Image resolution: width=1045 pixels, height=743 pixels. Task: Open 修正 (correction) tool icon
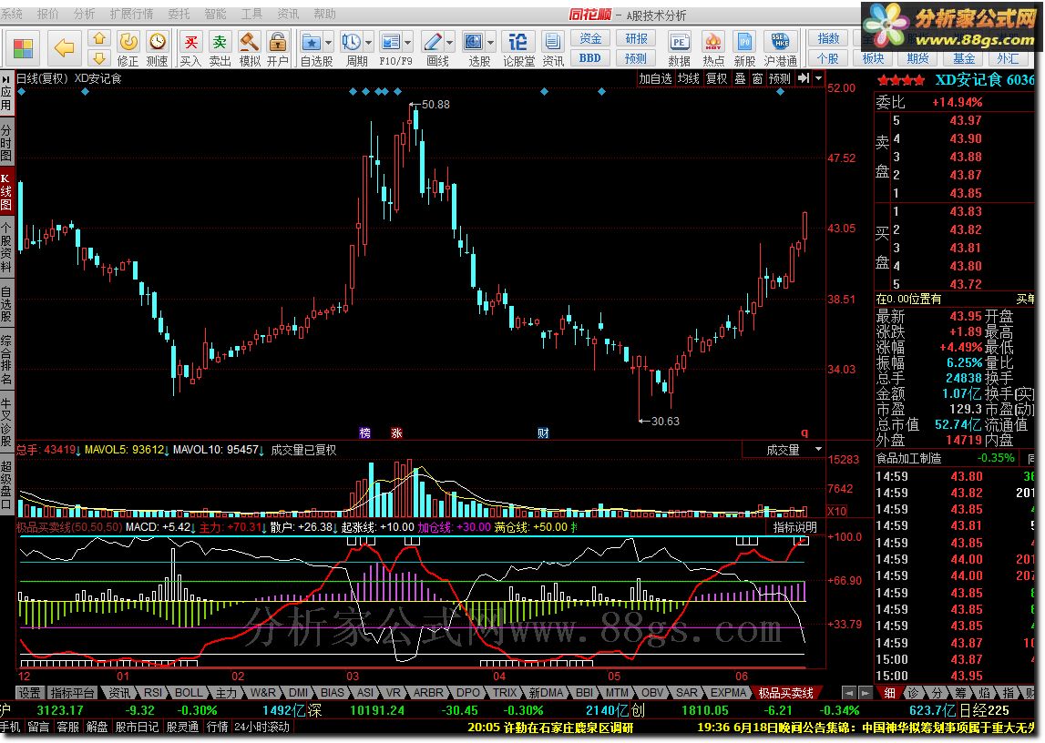click(128, 48)
